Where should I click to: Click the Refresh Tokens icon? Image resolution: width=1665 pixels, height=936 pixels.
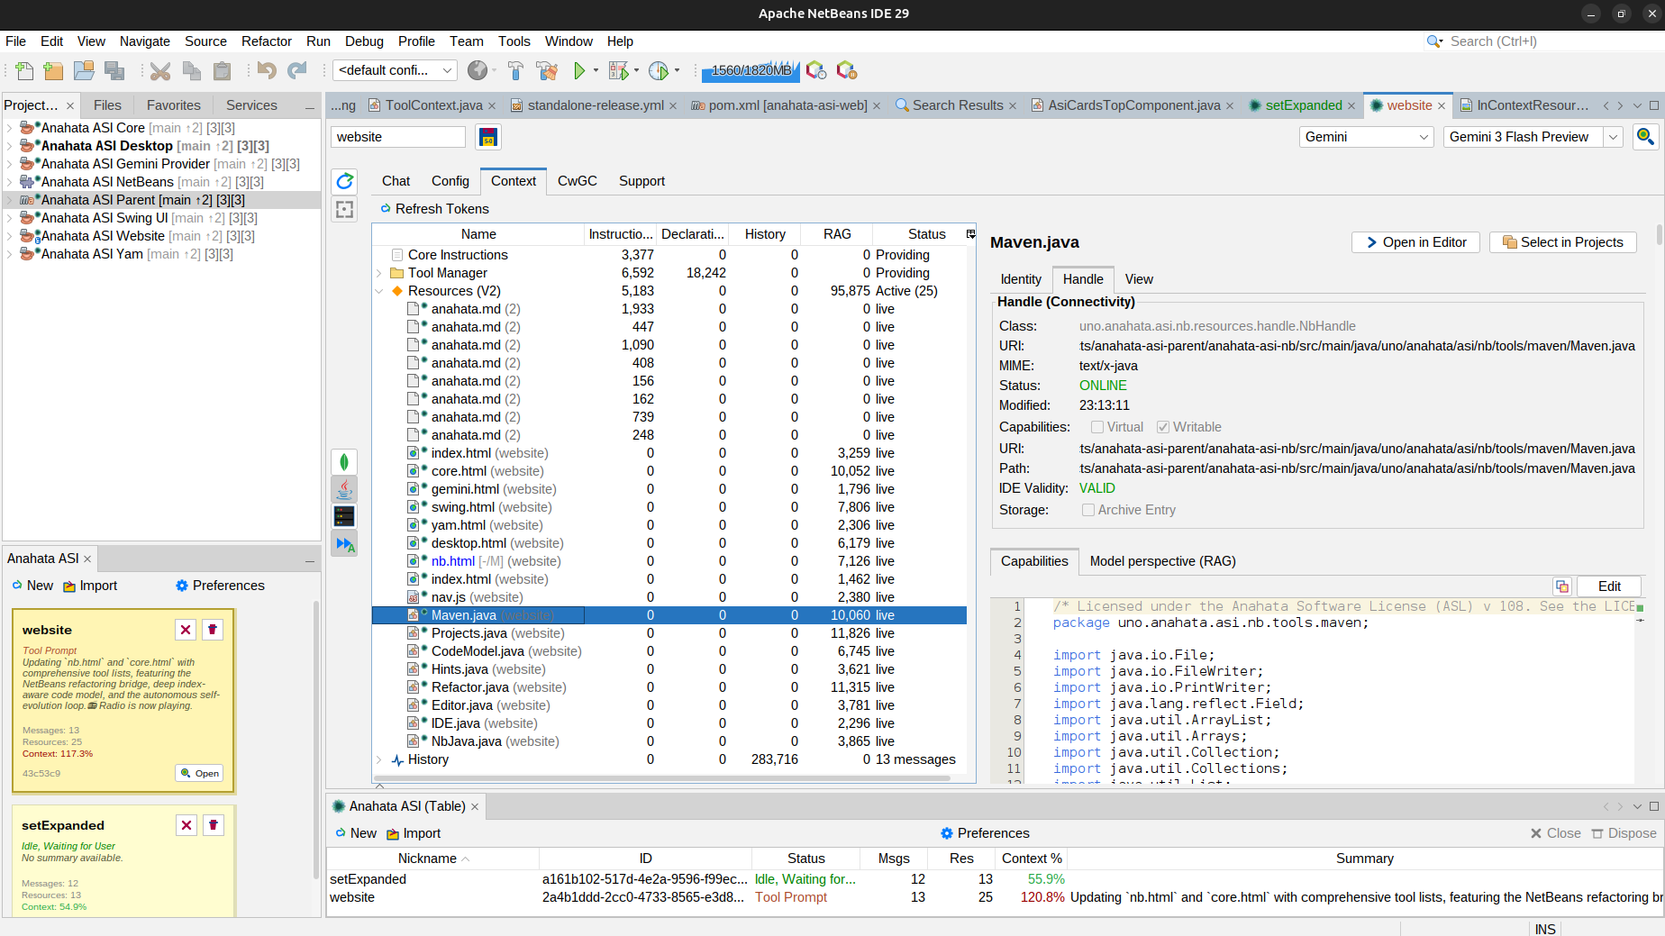pyautogui.click(x=385, y=208)
